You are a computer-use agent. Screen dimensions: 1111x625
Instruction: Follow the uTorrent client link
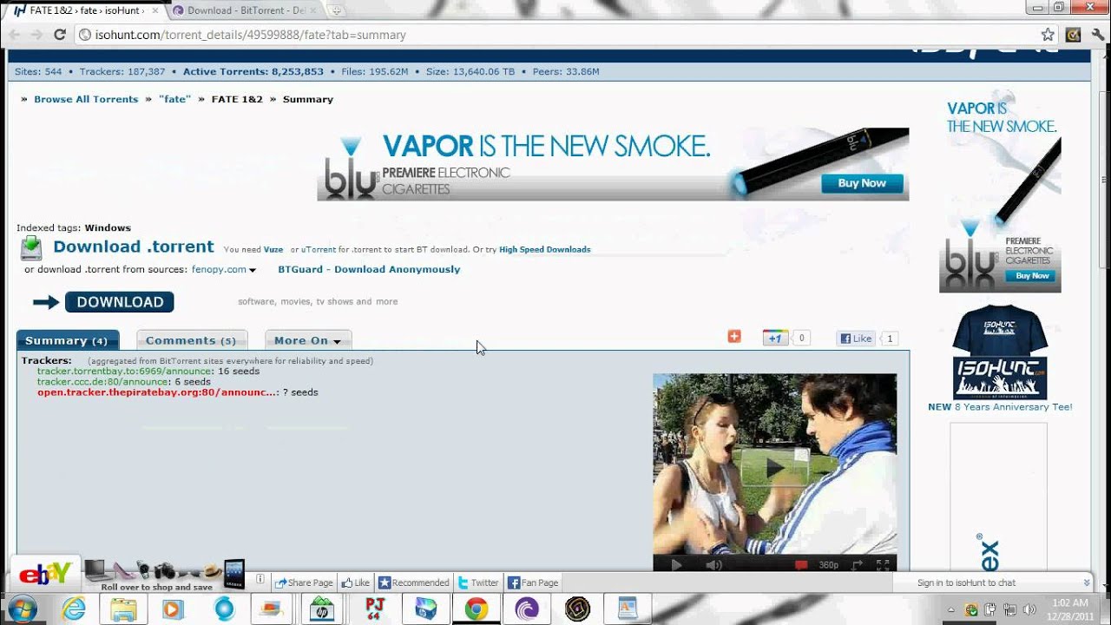coord(318,250)
